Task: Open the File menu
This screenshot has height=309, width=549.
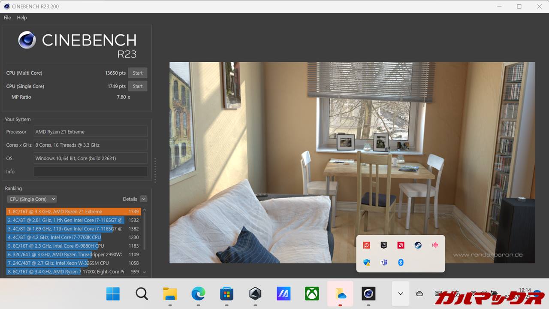Action: tap(7, 18)
